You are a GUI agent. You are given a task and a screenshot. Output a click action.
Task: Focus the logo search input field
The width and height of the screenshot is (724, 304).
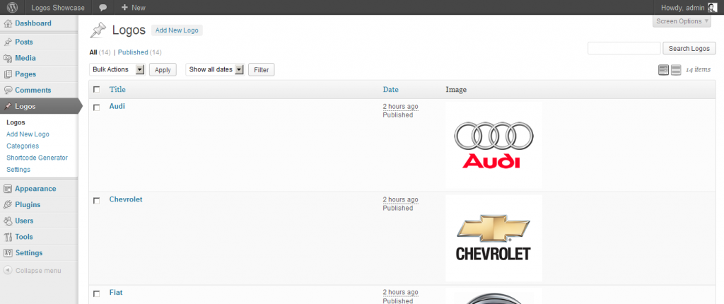tap(623, 48)
